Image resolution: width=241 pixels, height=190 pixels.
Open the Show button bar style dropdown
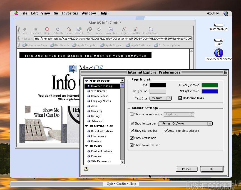click(185, 124)
